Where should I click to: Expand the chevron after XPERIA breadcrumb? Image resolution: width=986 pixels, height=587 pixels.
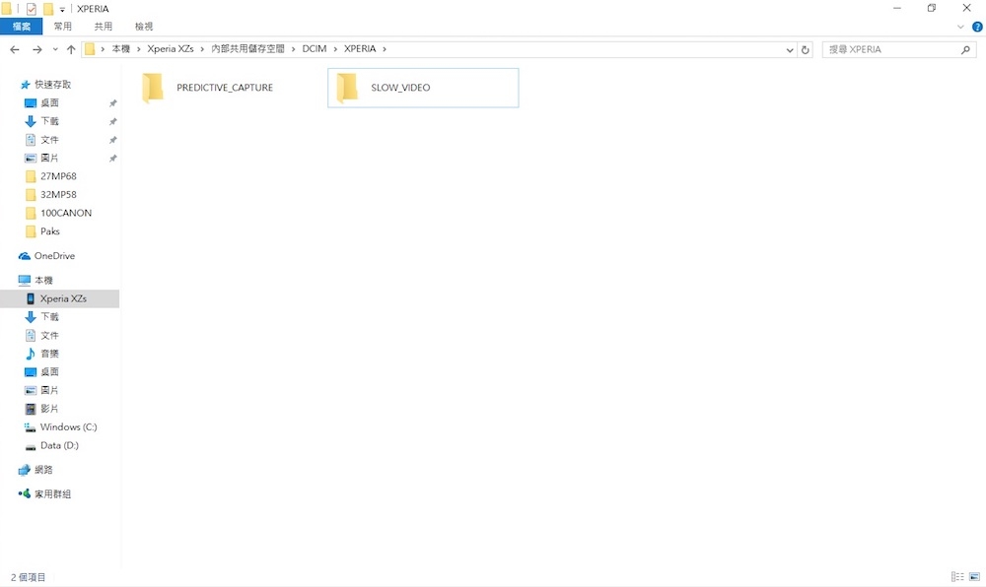tap(385, 49)
